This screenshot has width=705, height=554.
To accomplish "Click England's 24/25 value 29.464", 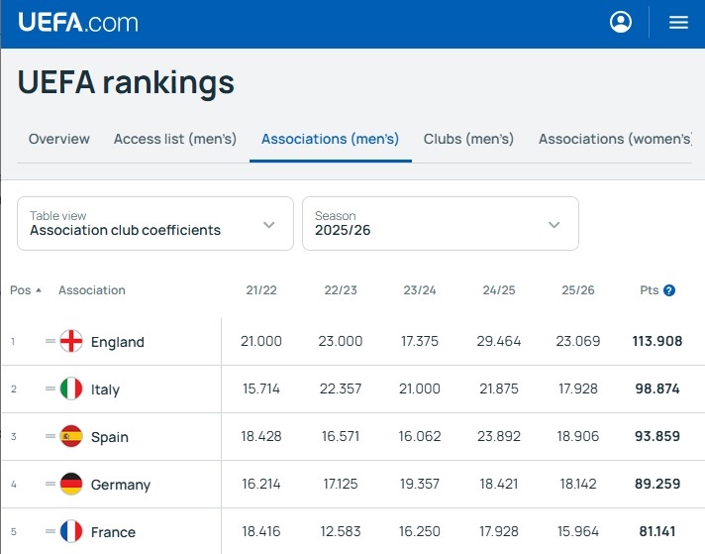I will point(499,341).
